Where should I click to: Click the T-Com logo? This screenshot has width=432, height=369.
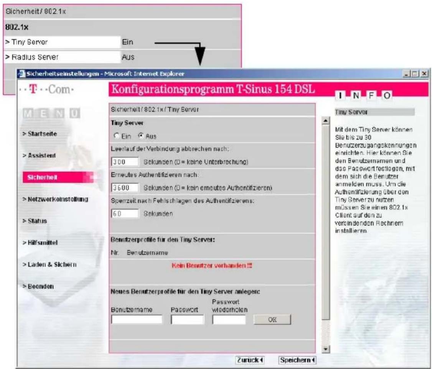click(47, 89)
